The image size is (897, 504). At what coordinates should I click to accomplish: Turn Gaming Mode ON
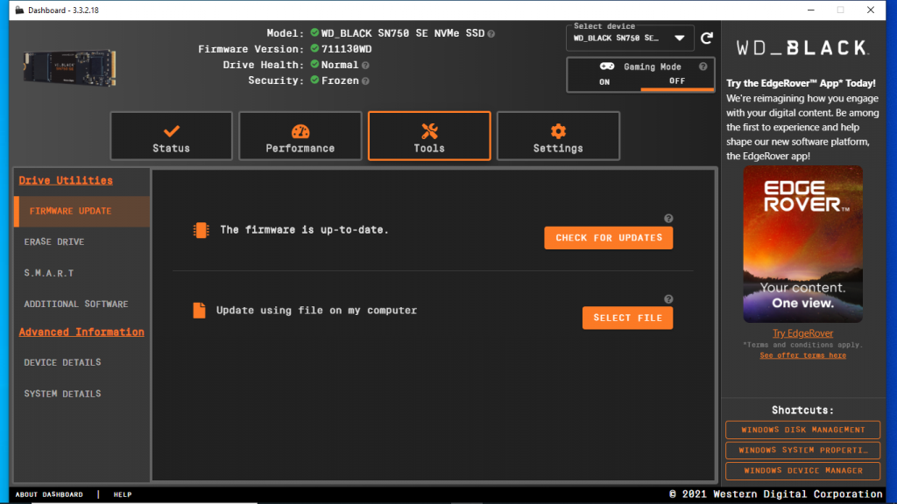point(604,81)
